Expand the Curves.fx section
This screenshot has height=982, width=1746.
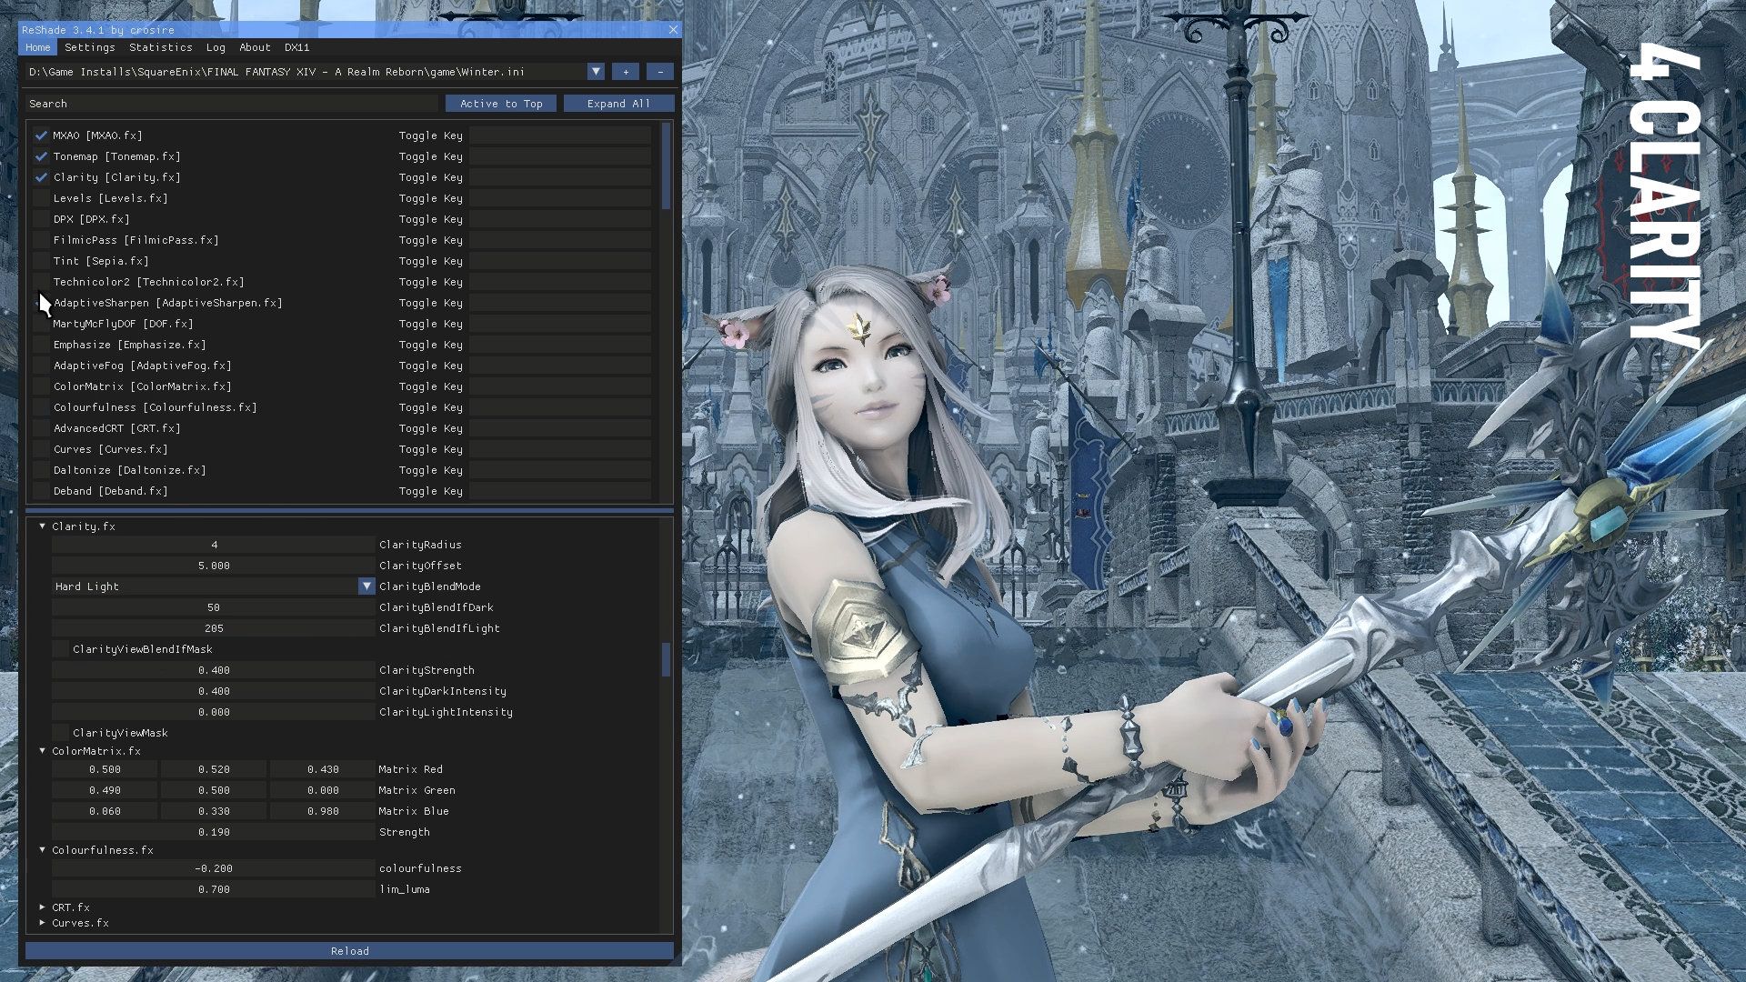(x=42, y=923)
